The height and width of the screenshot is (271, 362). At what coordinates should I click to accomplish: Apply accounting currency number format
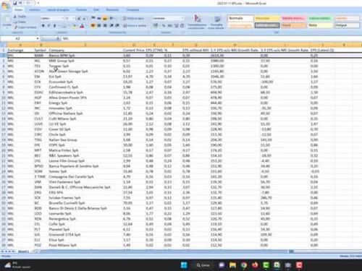click(156, 25)
